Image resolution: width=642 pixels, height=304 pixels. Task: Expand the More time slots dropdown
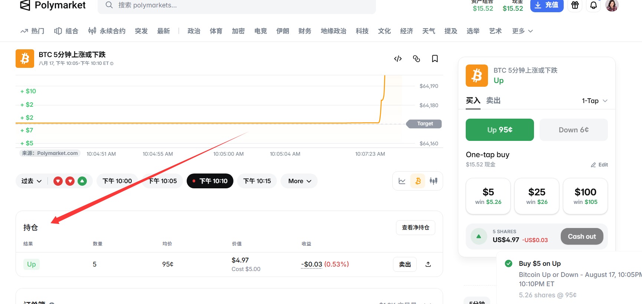click(x=299, y=181)
